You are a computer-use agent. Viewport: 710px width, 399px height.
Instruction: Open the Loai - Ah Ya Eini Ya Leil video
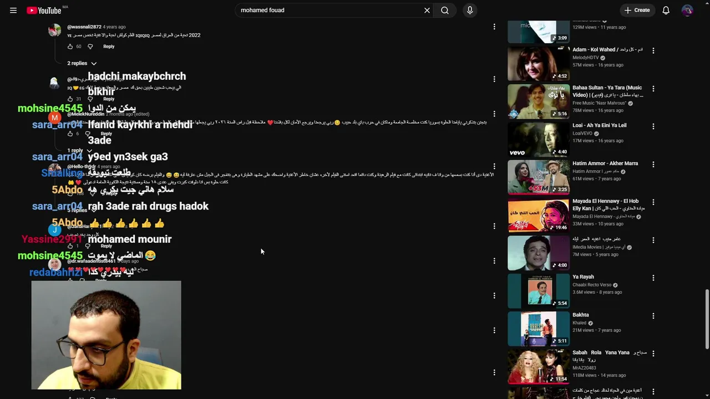[600, 125]
